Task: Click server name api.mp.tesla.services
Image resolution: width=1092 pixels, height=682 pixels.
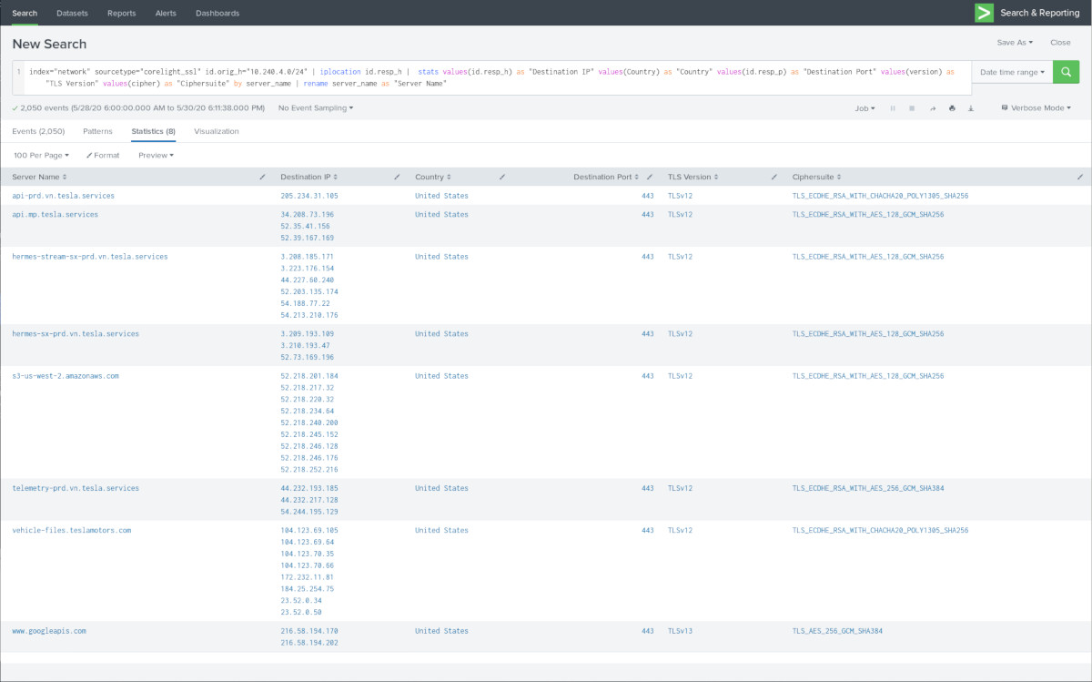Action: click(55, 215)
